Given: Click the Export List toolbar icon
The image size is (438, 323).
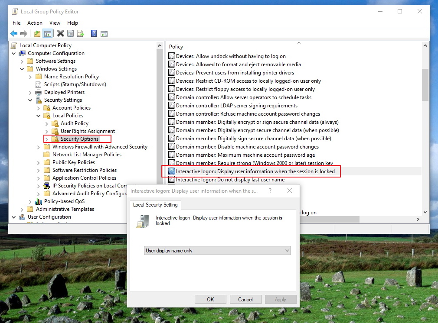Looking at the screenshot, I should (81, 33).
